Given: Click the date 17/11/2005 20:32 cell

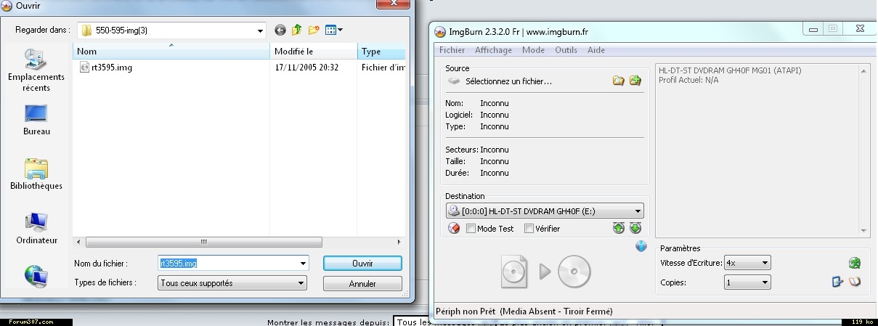Looking at the screenshot, I should [x=307, y=68].
